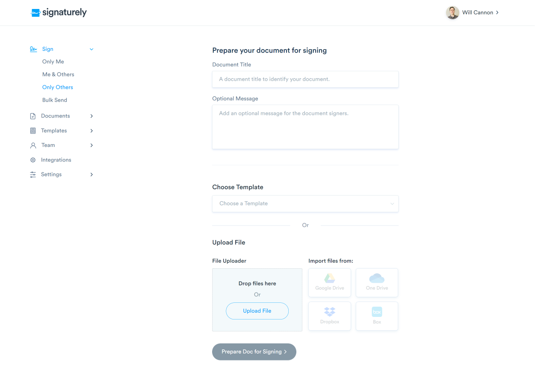Screen dimensions: 535x375
Task: Click the Upload File button
Action: tap(257, 311)
